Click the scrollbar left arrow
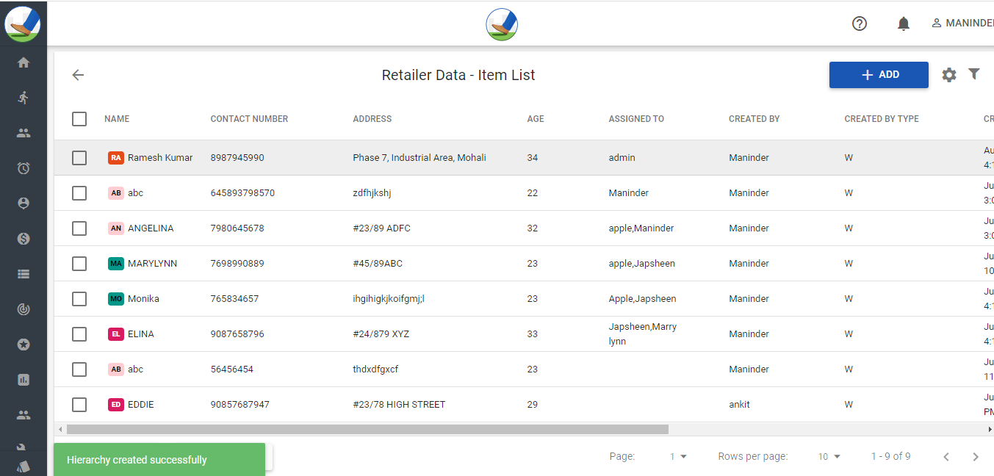Screen dimensions: 994x476 [x=60, y=429]
